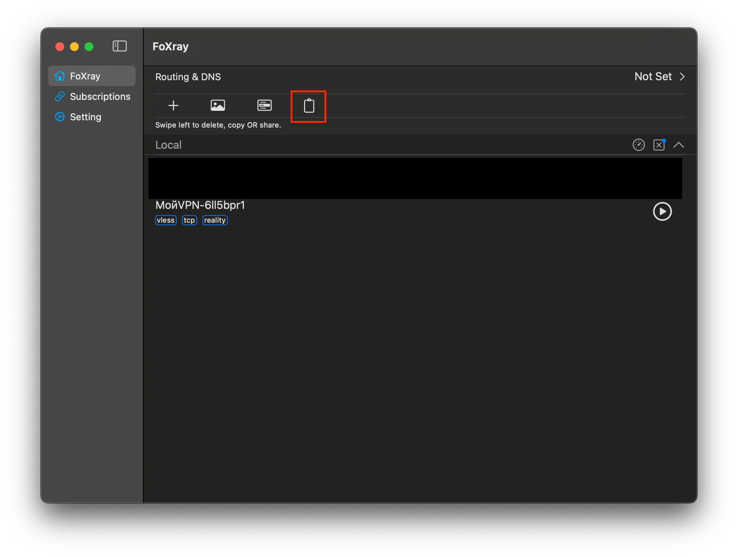Open Subscriptions in sidebar
This screenshot has width=738, height=557.
(92, 96)
